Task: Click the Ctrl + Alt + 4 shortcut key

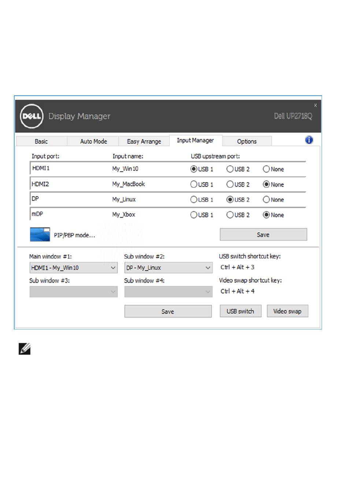Action: pos(237,291)
